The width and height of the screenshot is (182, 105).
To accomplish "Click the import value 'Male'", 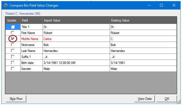I will (x=76, y=69).
